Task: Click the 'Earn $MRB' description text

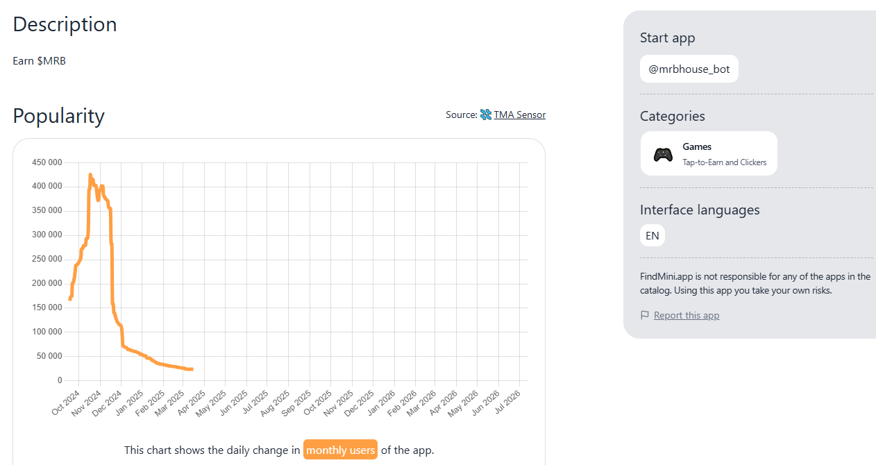Action: point(40,60)
